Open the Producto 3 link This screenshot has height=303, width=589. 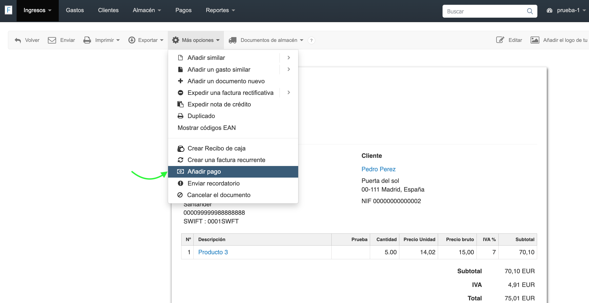(x=213, y=252)
